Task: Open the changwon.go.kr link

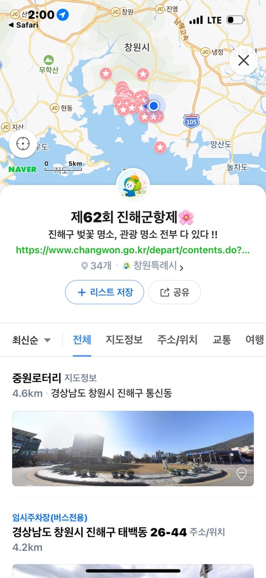Action: (x=133, y=250)
